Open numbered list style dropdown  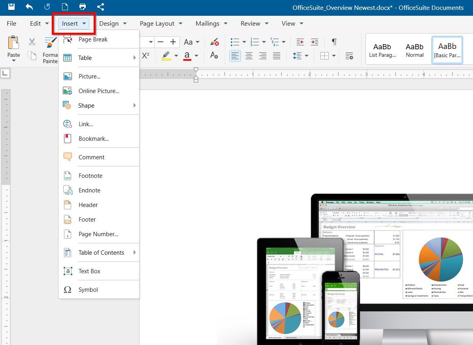(264, 42)
